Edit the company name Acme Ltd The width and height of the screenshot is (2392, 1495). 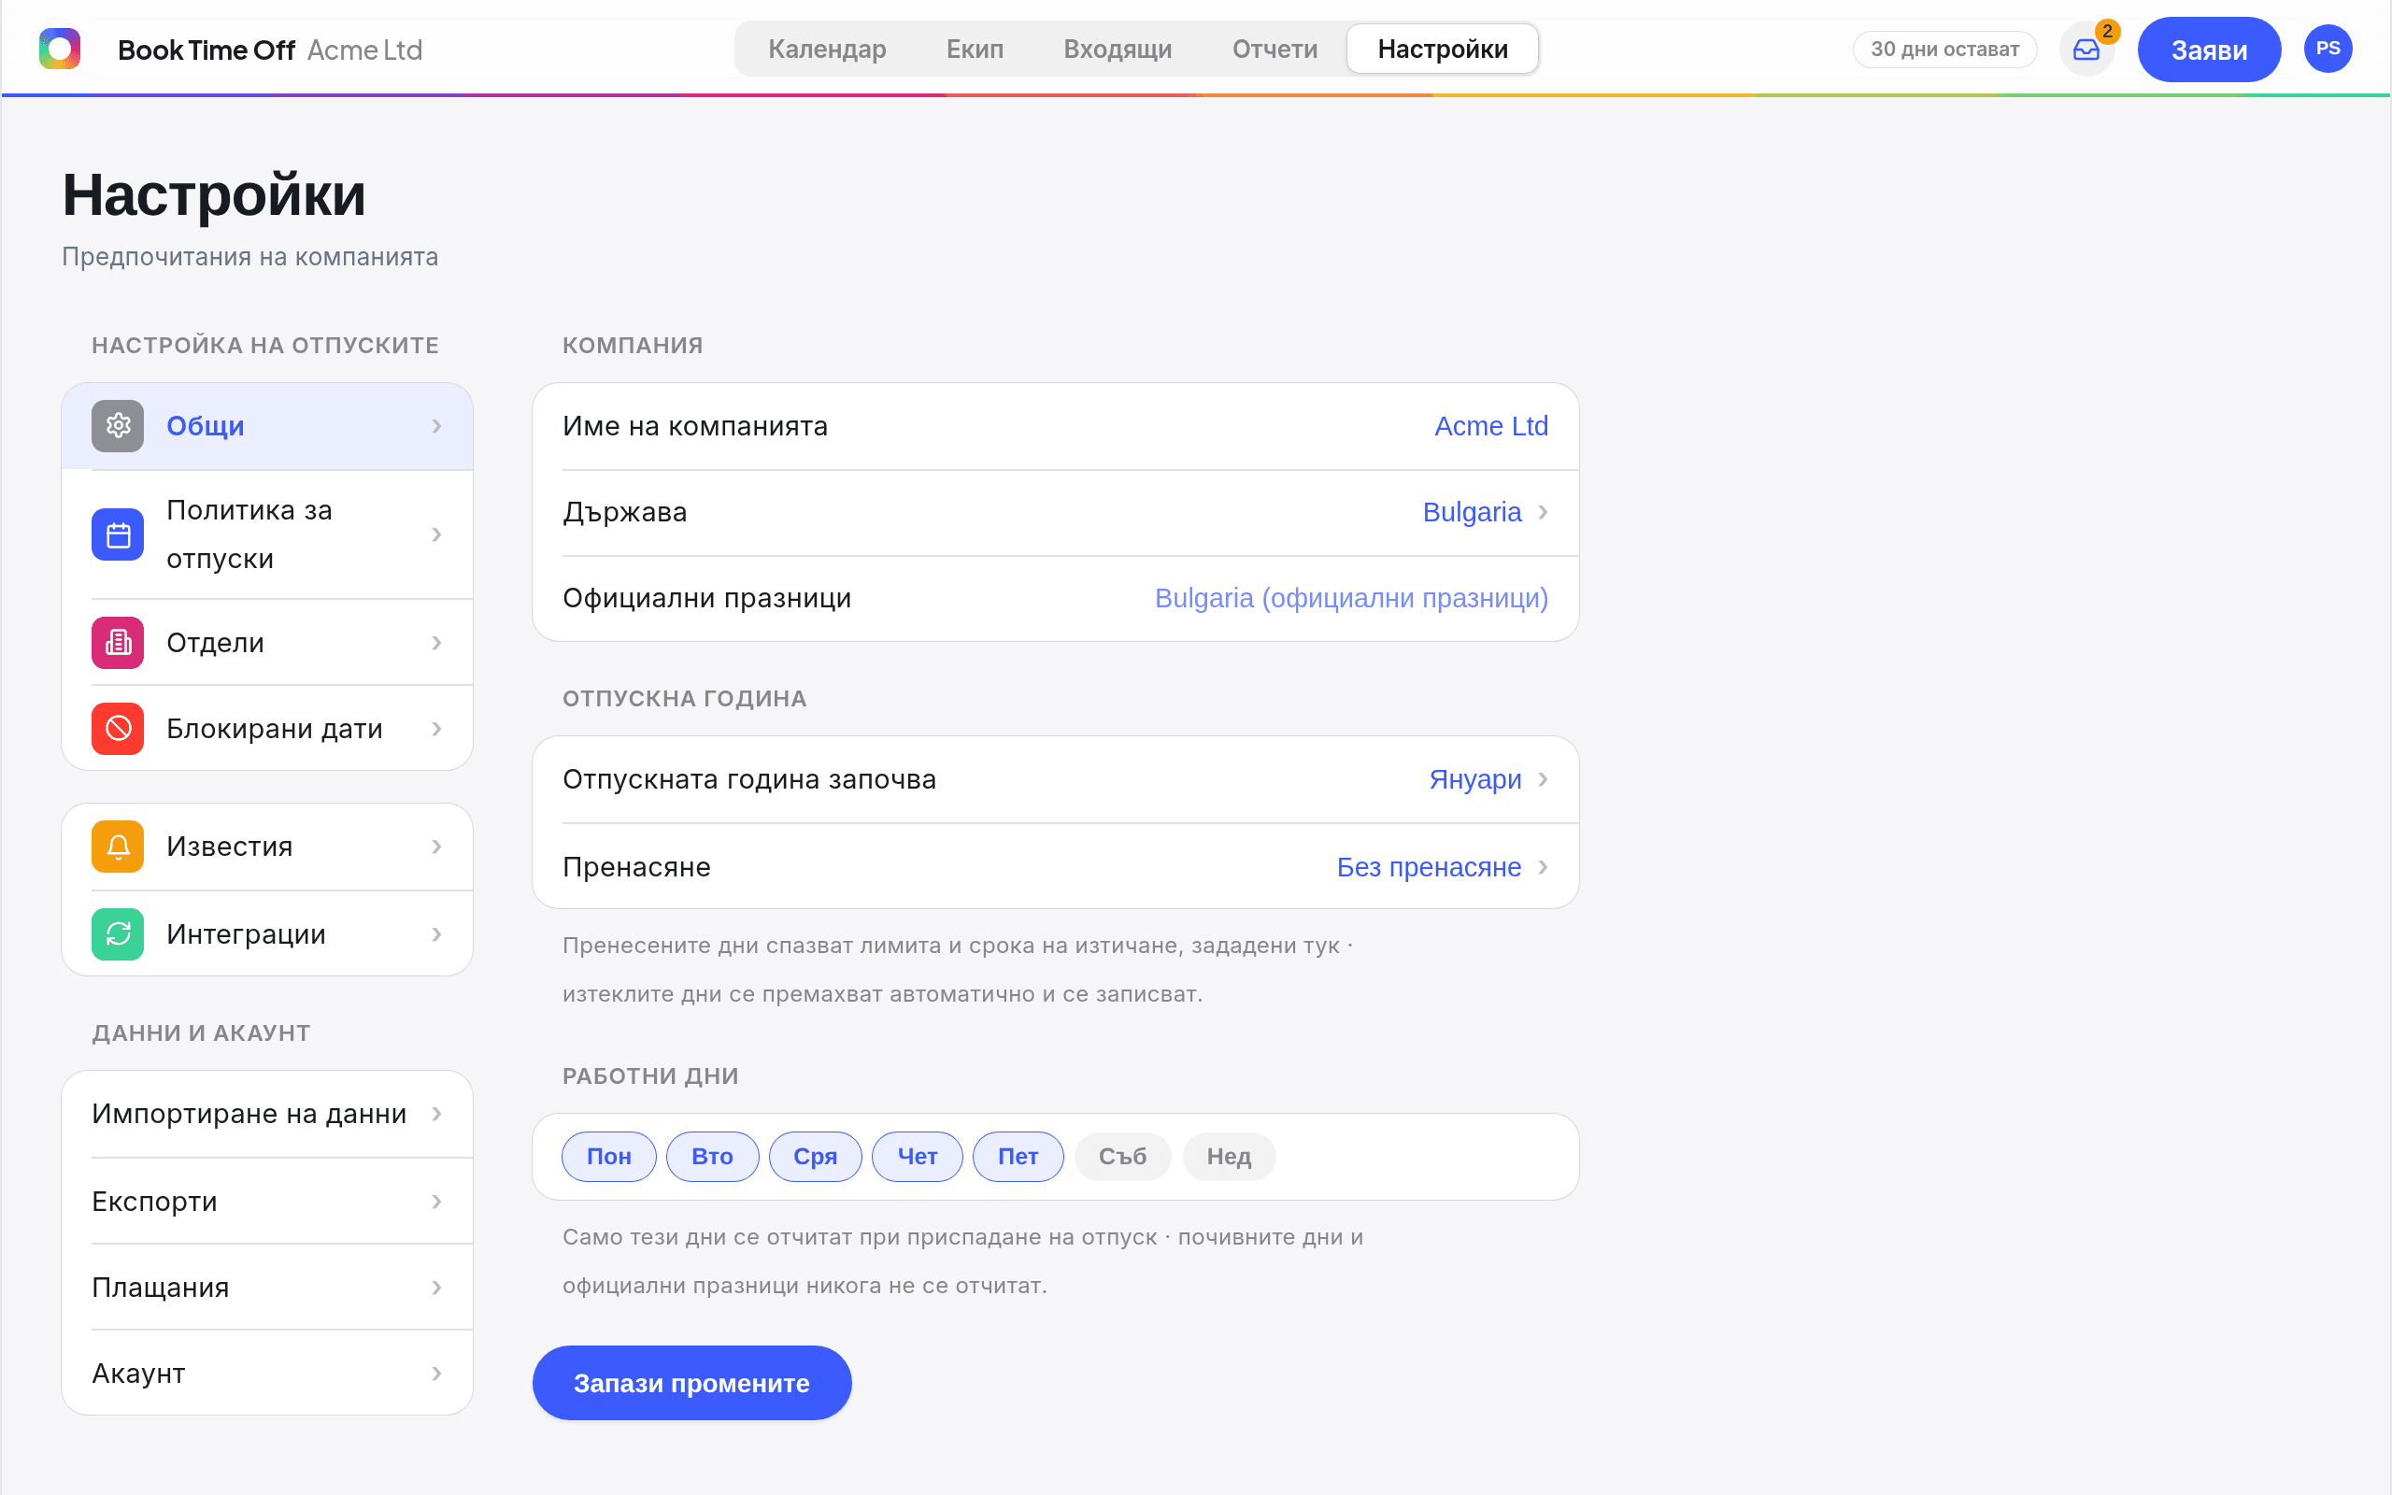(x=1490, y=426)
